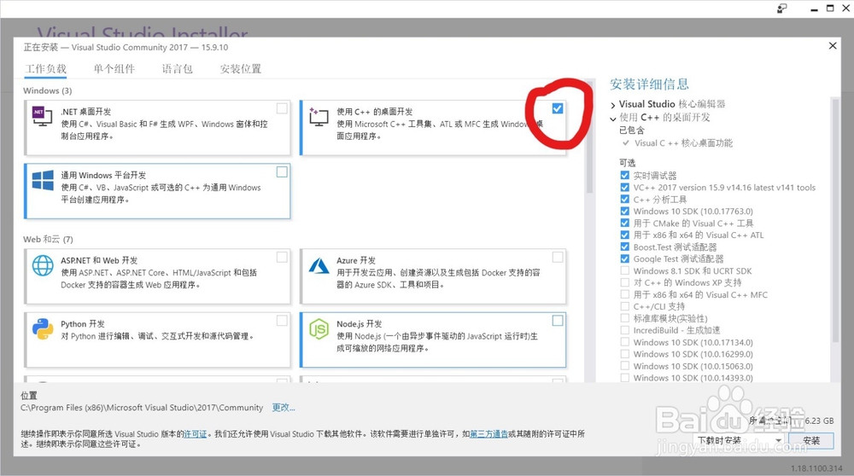Uncheck Windows 10 SDK (10.0.17763.0)
This screenshot has height=476, width=854.
pyautogui.click(x=625, y=211)
